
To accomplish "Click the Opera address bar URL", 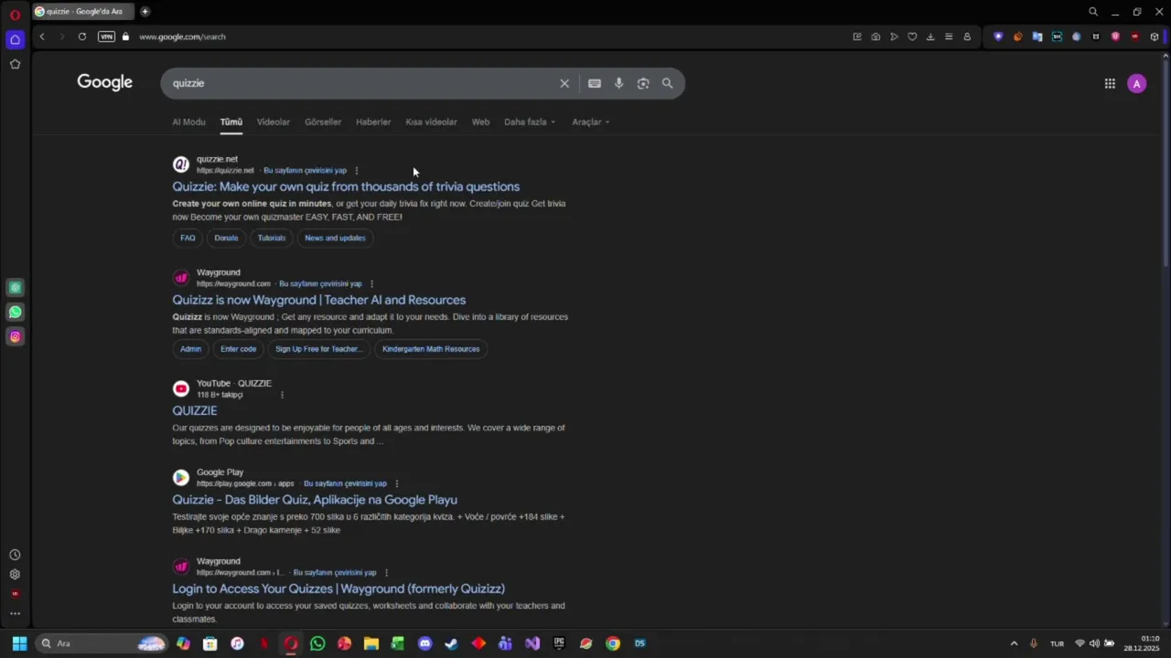I will point(182,37).
